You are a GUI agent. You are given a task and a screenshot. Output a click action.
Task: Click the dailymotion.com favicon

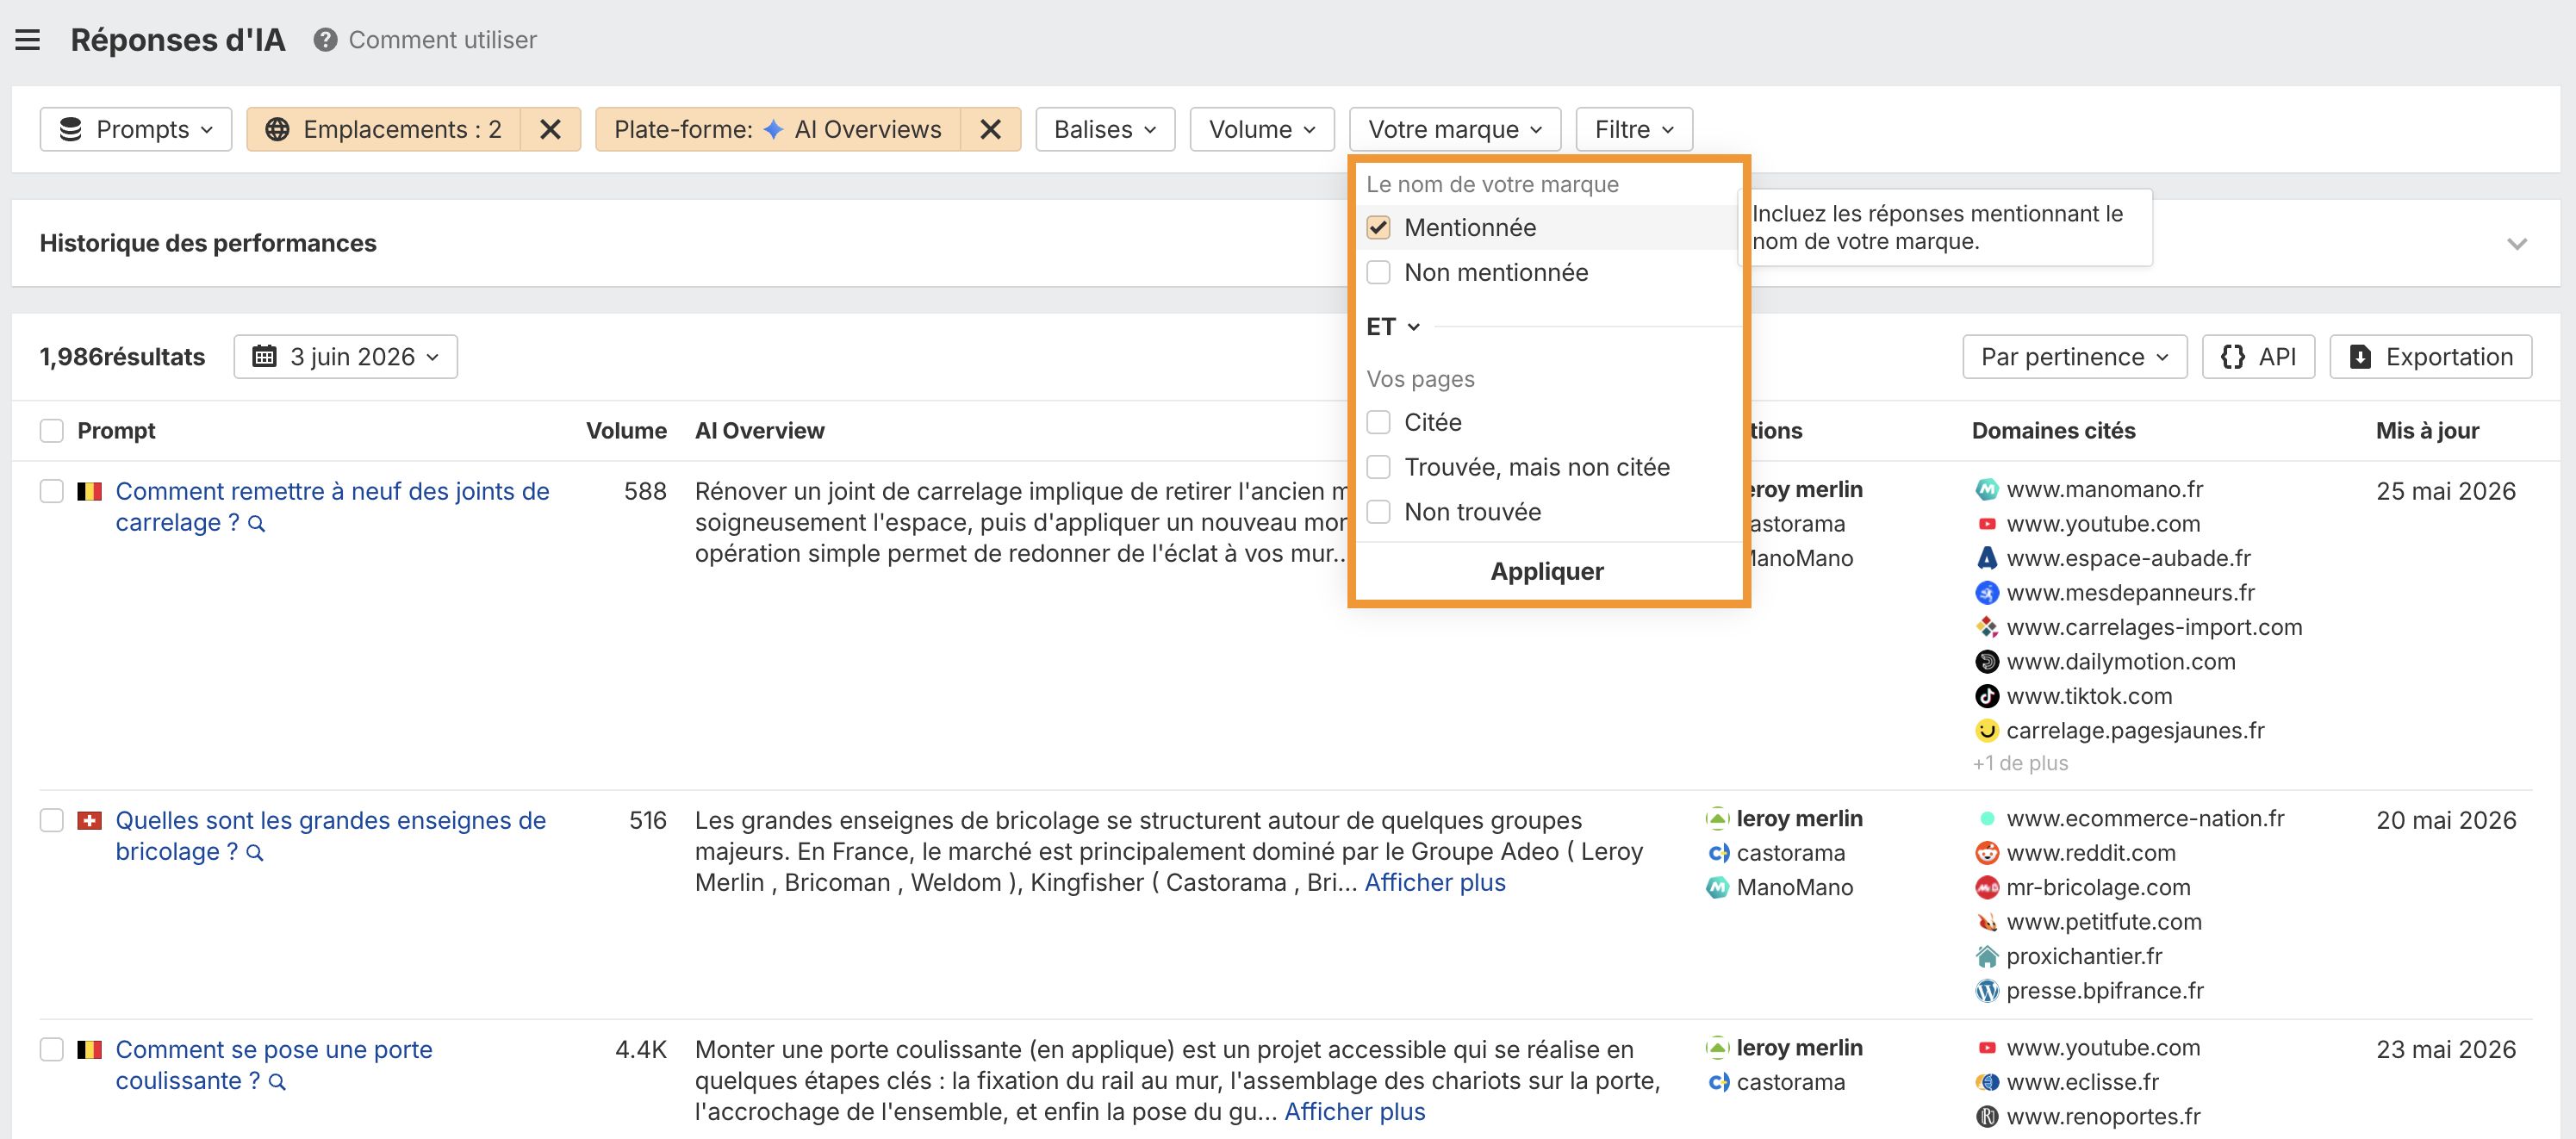click(x=1987, y=661)
